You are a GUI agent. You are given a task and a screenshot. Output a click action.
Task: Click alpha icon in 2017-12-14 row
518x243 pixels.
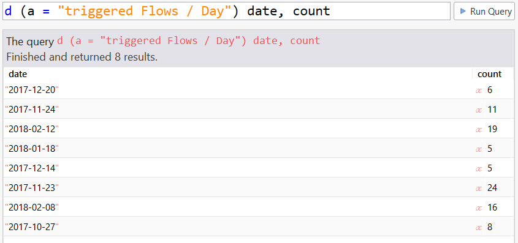coord(479,169)
